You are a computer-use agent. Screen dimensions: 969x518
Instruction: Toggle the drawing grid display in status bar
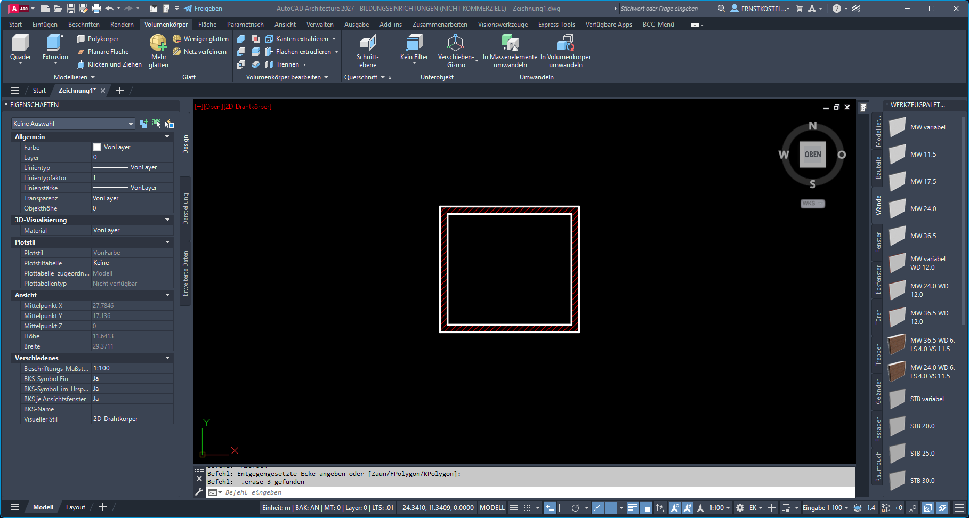[514, 508]
